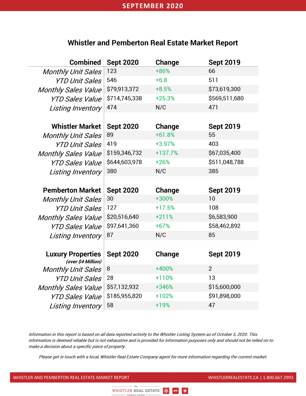Click the Luxury Properties section heading

[x=73, y=254]
